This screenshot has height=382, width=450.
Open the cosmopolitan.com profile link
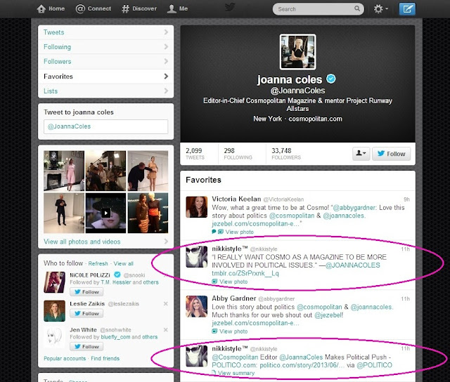pyautogui.click(x=315, y=119)
